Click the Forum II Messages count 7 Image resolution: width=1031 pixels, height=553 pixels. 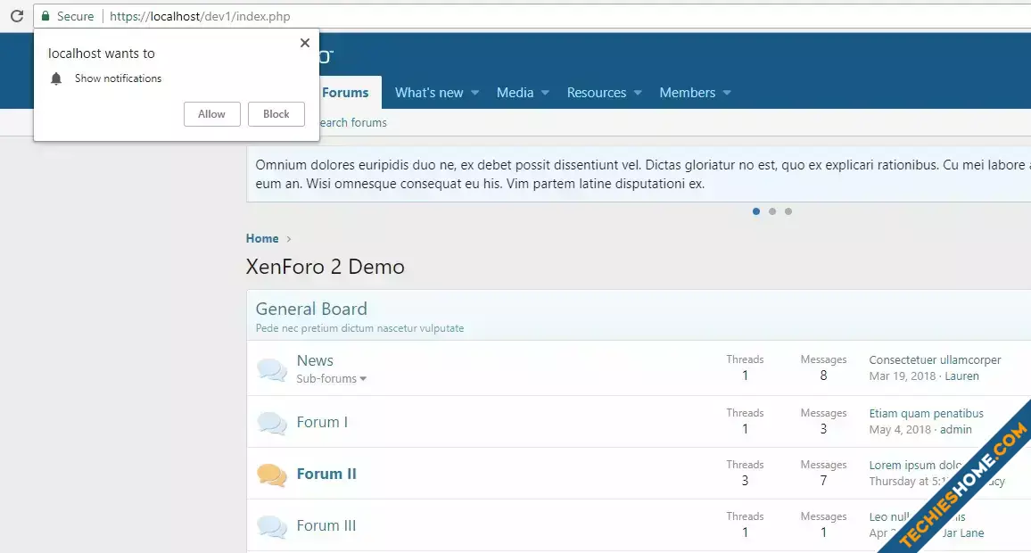(823, 481)
